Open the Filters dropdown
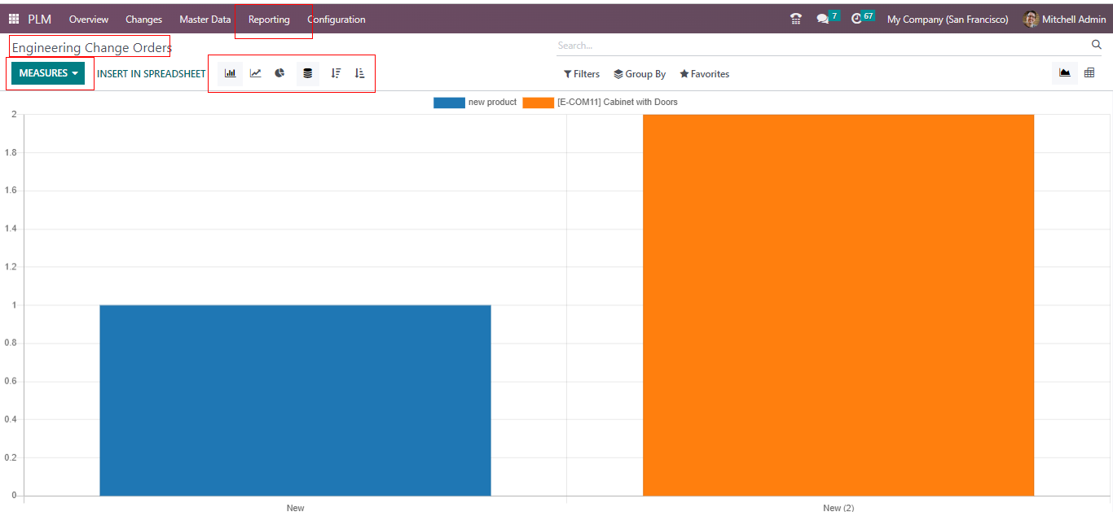The image size is (1113, 512). [582, 74]
